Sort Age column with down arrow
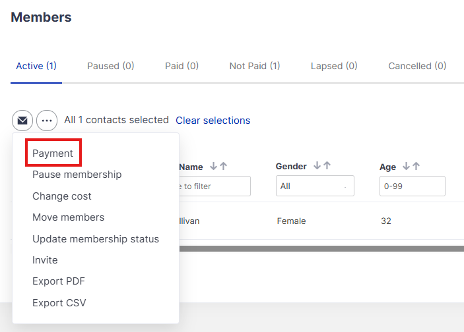Viewport: 464px width, 332px height. click(407, 167)
